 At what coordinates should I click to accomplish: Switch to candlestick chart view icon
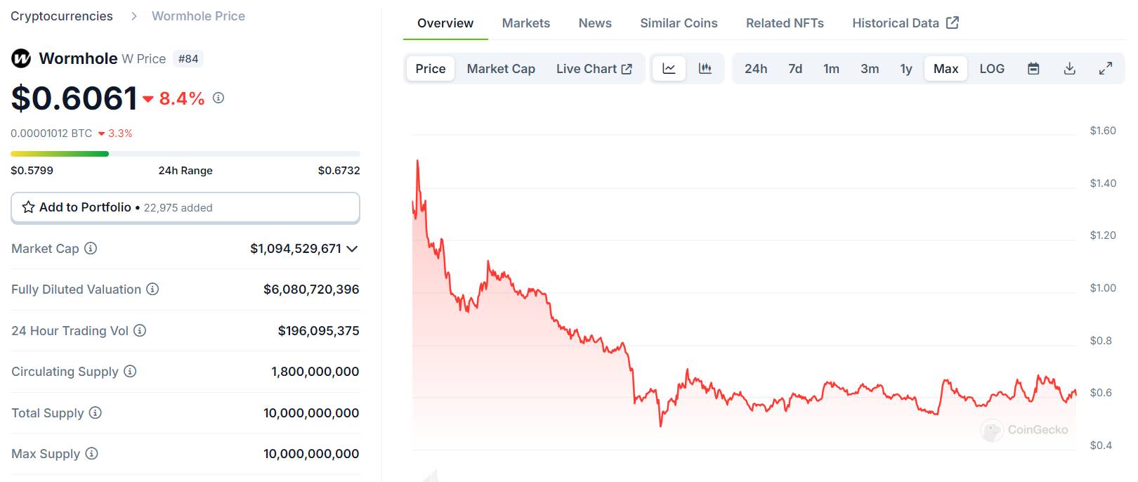coord(705,69)
